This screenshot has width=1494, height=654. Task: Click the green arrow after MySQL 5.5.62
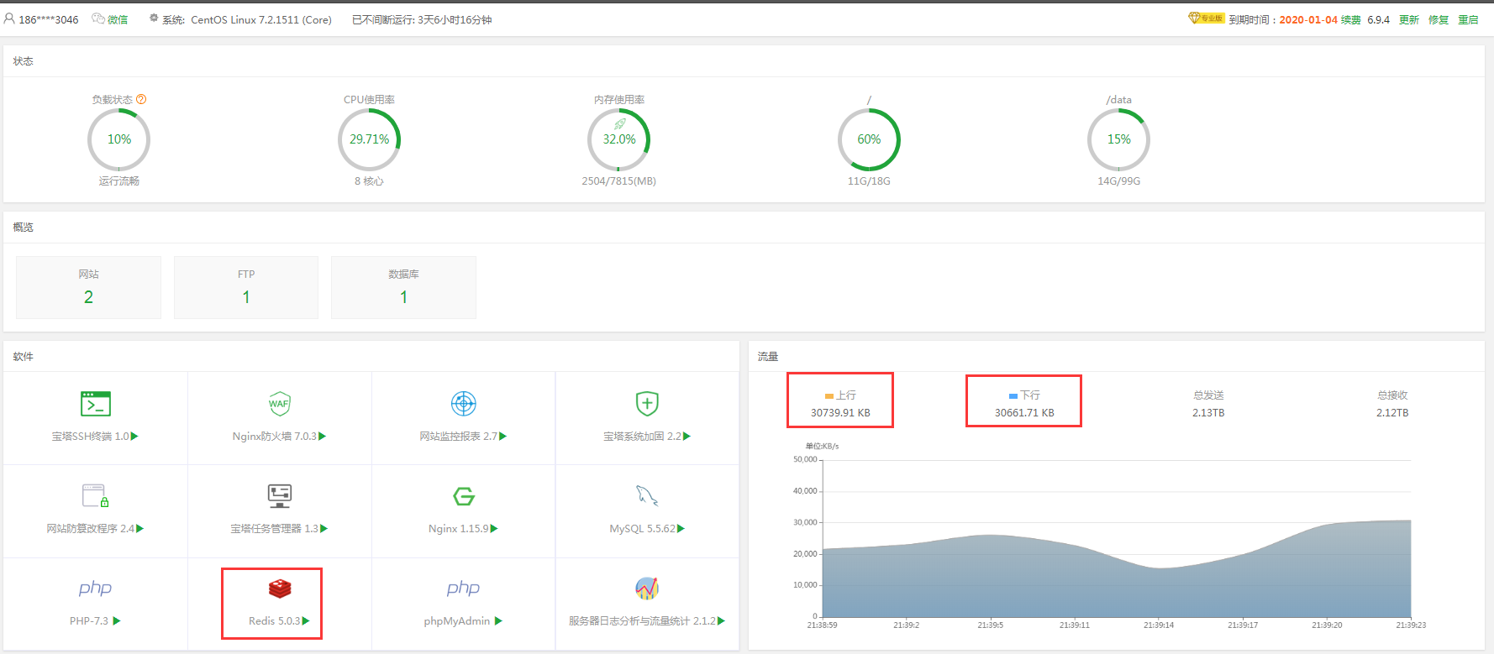click(x=681, y=529)
